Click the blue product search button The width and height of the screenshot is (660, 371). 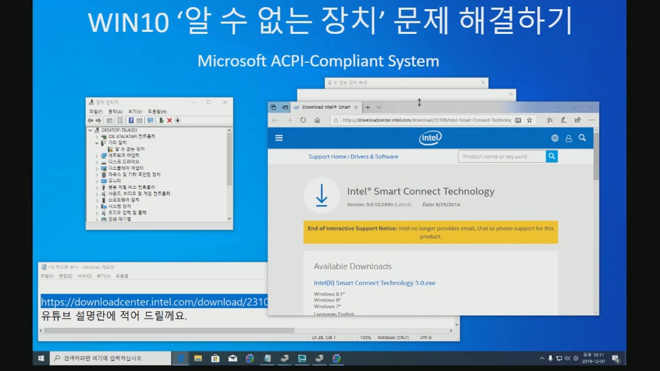[552, 156]
